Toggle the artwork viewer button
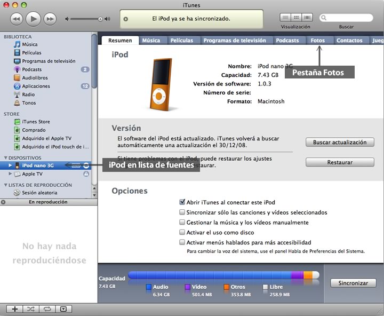384x316 pixels. [63, 309]
